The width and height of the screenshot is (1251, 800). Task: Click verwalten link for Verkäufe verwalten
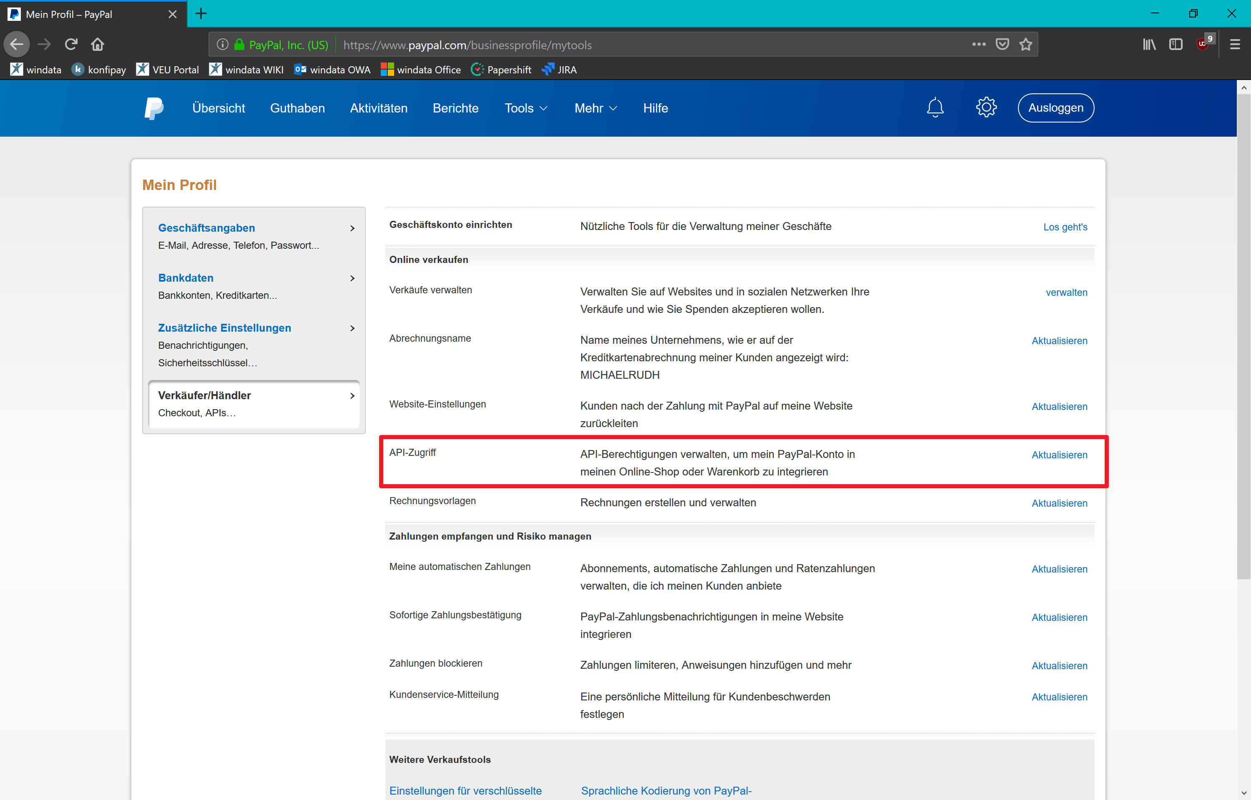(x=1067, y=292)
